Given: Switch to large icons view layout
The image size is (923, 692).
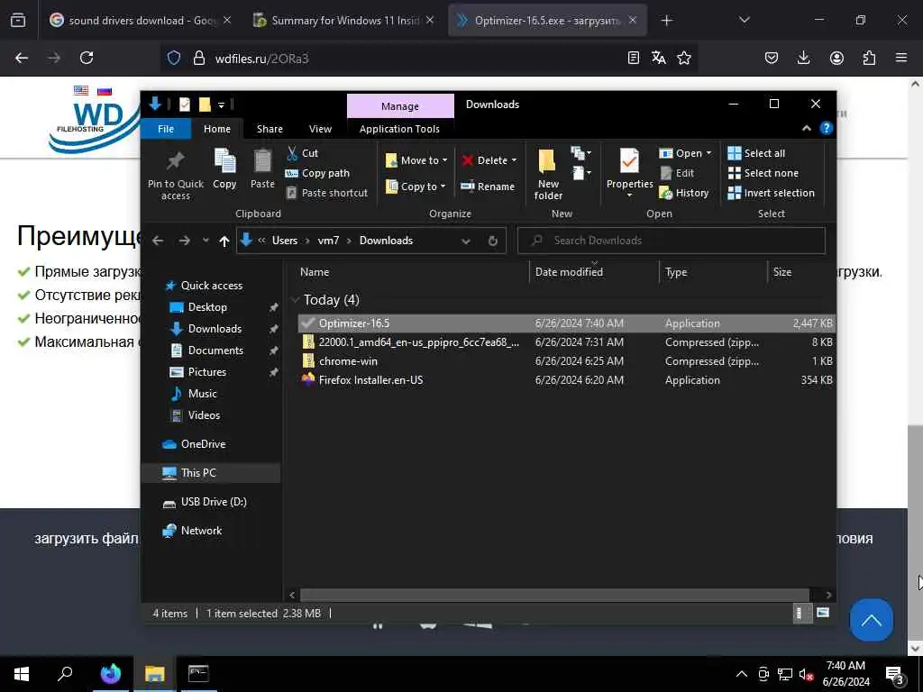Looking at the screenshot, I should pos(823,613).
